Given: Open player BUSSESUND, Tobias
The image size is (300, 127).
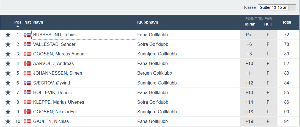Looking at the screenshot, I should click(x=55, y=35).
